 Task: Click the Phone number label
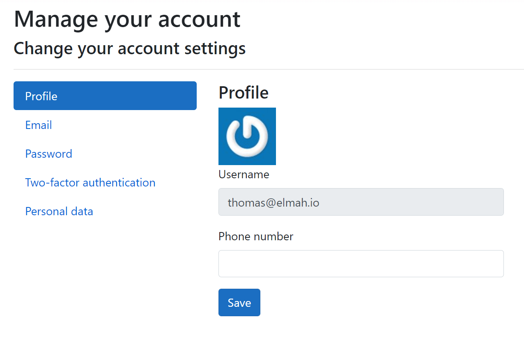(x=255, y=237)
